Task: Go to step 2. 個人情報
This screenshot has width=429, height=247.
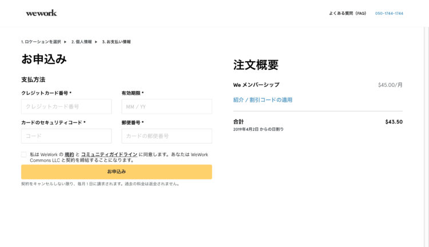Action: [x=82, y=42]
